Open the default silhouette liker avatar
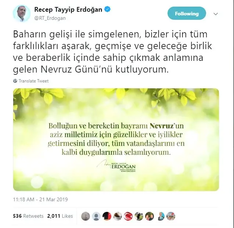234x228 pixels. pyautogui.click(x=96, y=216)
